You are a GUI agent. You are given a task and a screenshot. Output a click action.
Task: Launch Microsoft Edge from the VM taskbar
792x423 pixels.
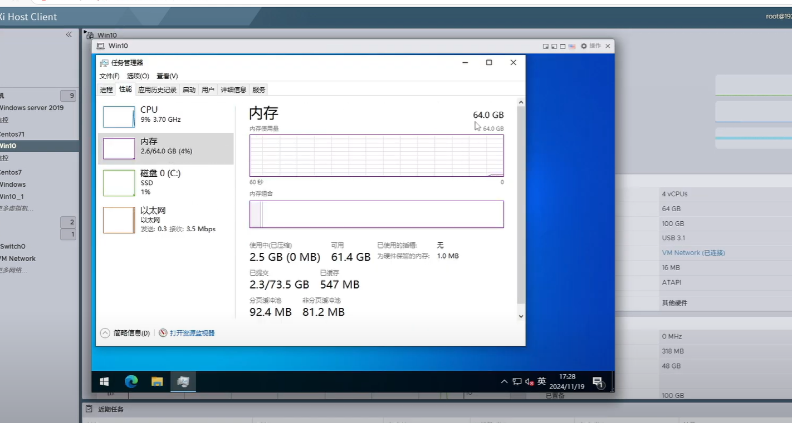click(x=131, y=381)
